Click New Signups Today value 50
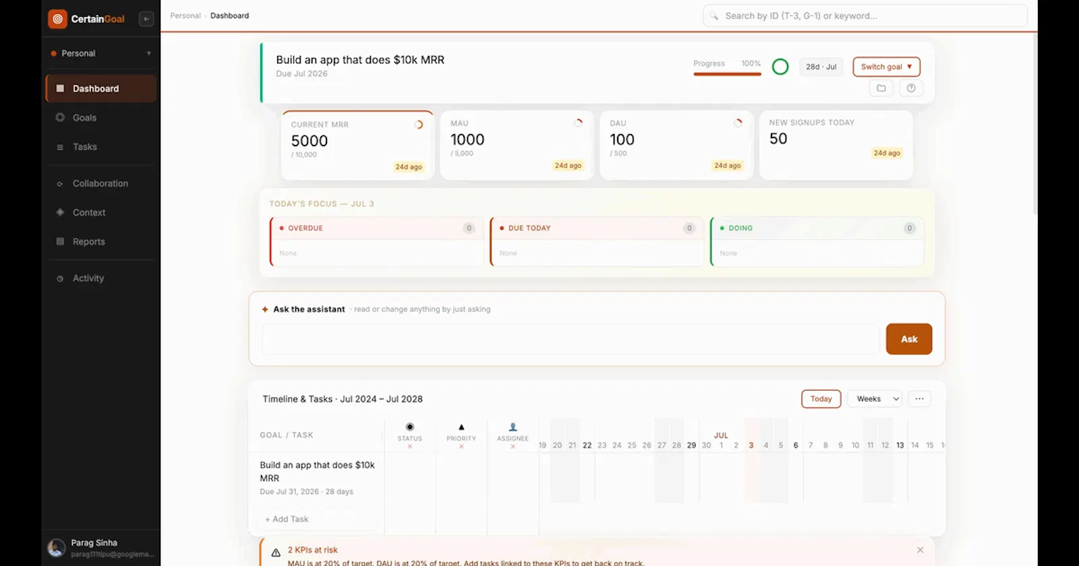The height and width of the screenshot is (566, 1079). coord(778,139)
